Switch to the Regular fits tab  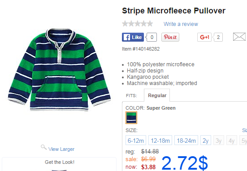[x=157, y=95]
